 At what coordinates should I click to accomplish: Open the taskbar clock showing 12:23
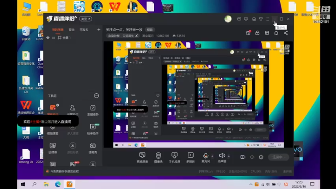(x=299, y=184)
